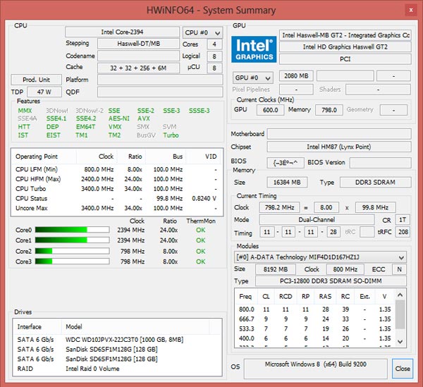Viewport: 423px width, 387px height.
Task: Click the scroll up arrow in module timings
Action: tap(400, 295)
